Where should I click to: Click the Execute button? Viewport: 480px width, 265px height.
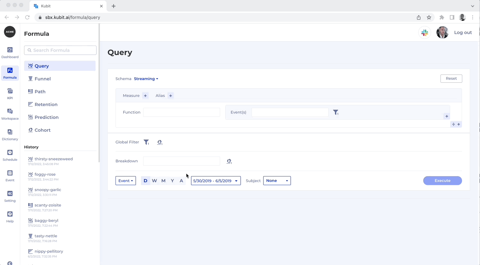pos(442,181)
